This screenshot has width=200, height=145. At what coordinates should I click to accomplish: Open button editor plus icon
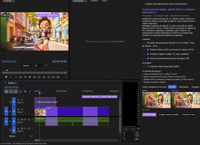pyautogui.click(x=66, y=77)
